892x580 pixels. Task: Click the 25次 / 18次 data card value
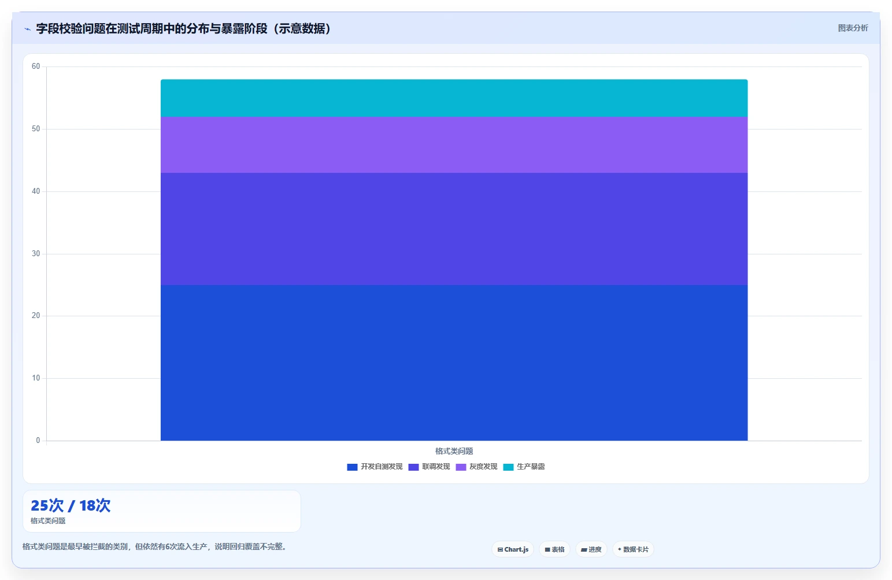coord(71,505)
